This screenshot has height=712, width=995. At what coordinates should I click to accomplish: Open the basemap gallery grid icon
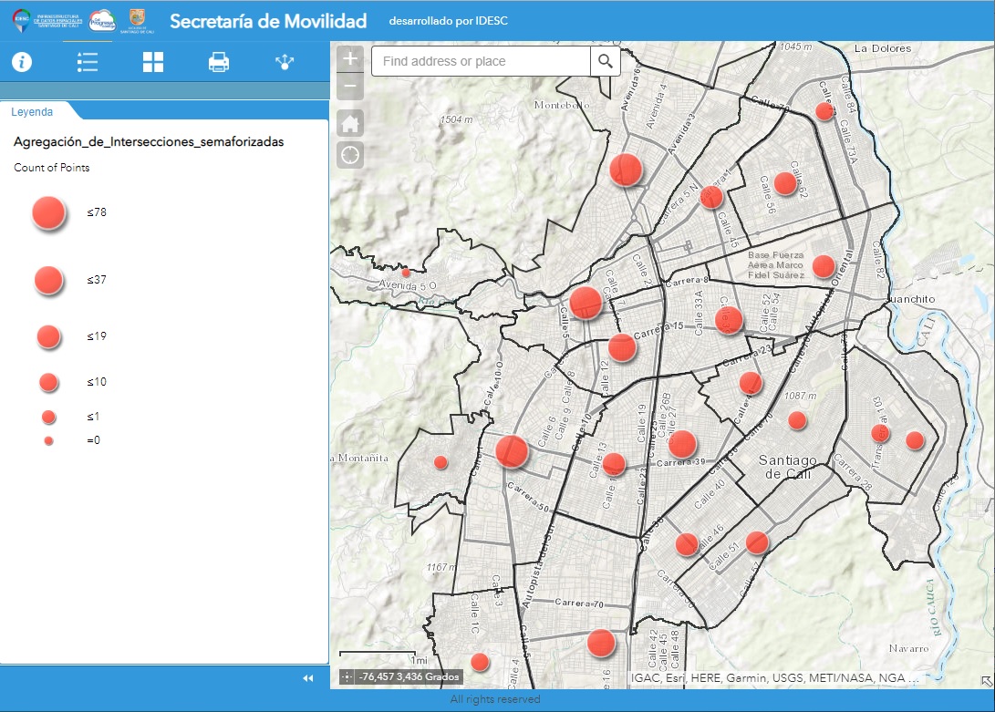(152, 62)
